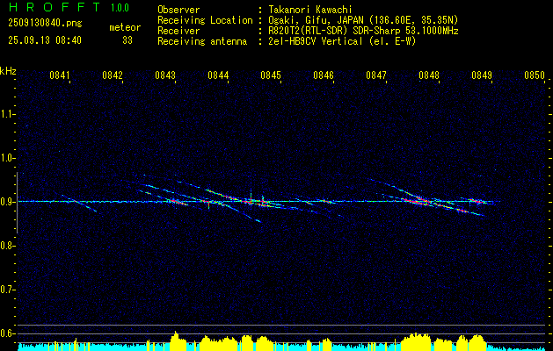Click the 0848 time marker
The width and height of the screenshot is (553, 351).
click(429, 75)
